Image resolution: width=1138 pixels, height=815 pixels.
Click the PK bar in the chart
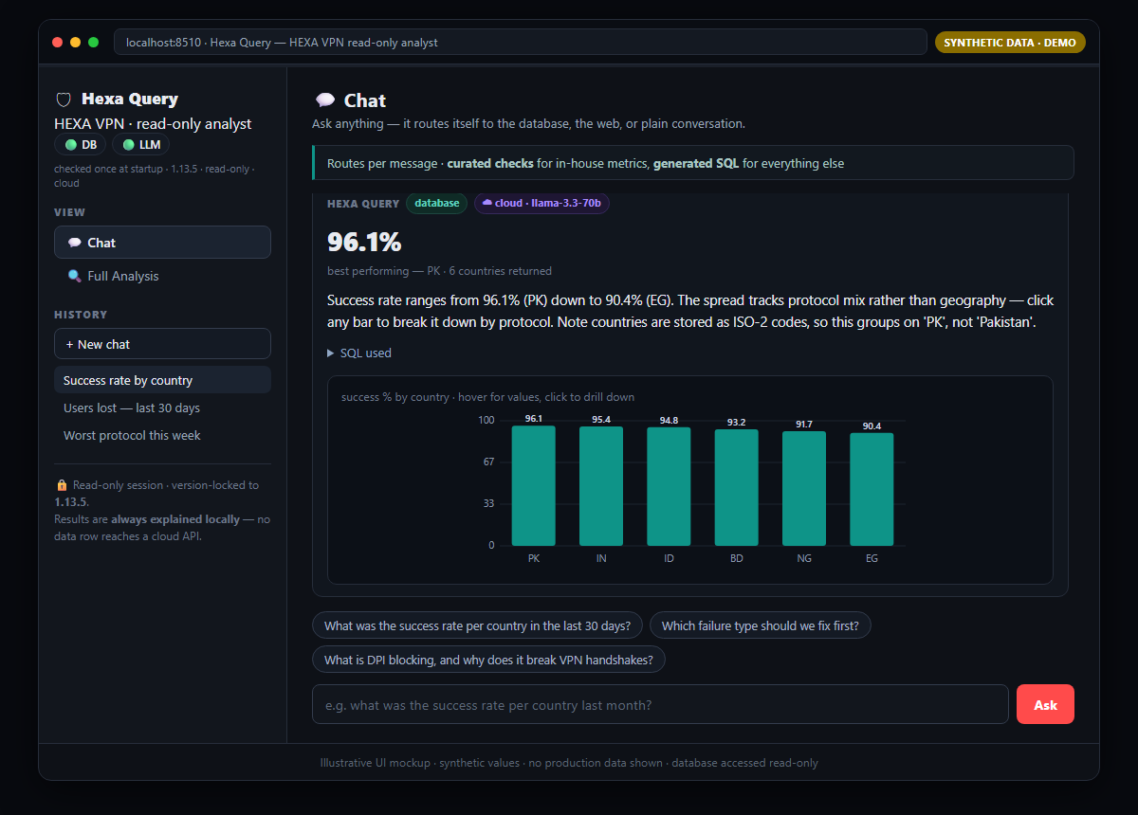[x=534, y=485]
